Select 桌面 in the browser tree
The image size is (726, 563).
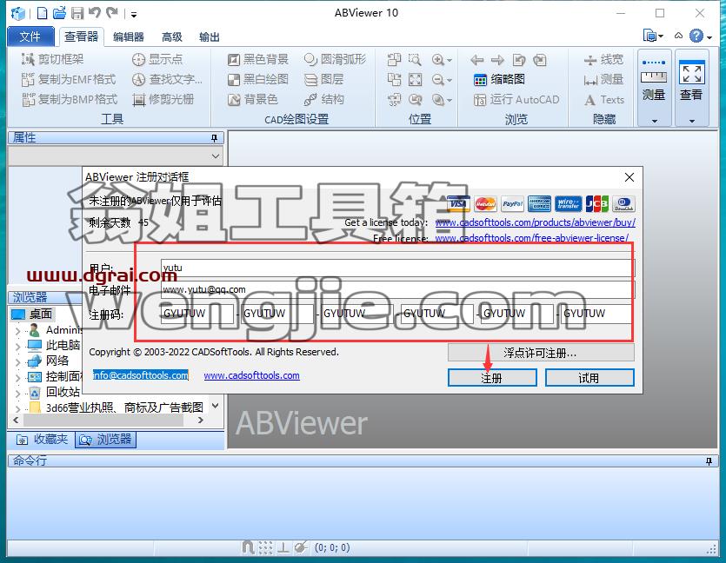[x=33, y=315]
